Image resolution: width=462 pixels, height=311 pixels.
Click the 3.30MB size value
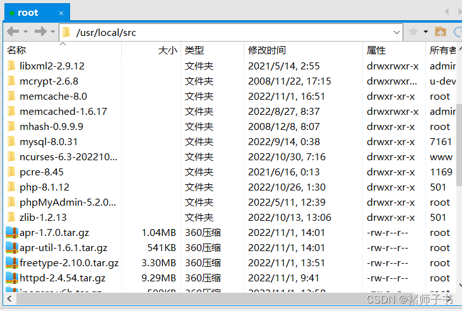tap(159, 262)
